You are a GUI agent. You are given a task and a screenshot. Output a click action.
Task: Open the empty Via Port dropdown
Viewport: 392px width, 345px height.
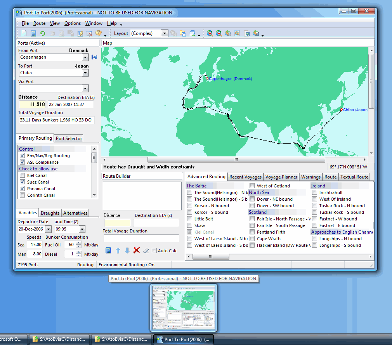click(x=85, y=88)
